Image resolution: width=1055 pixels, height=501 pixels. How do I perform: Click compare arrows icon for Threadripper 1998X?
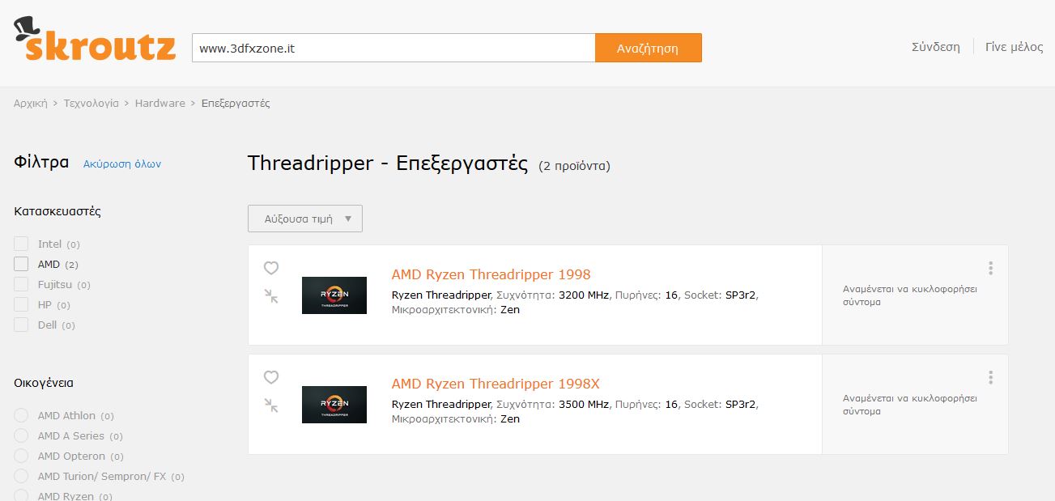point(271,405)
